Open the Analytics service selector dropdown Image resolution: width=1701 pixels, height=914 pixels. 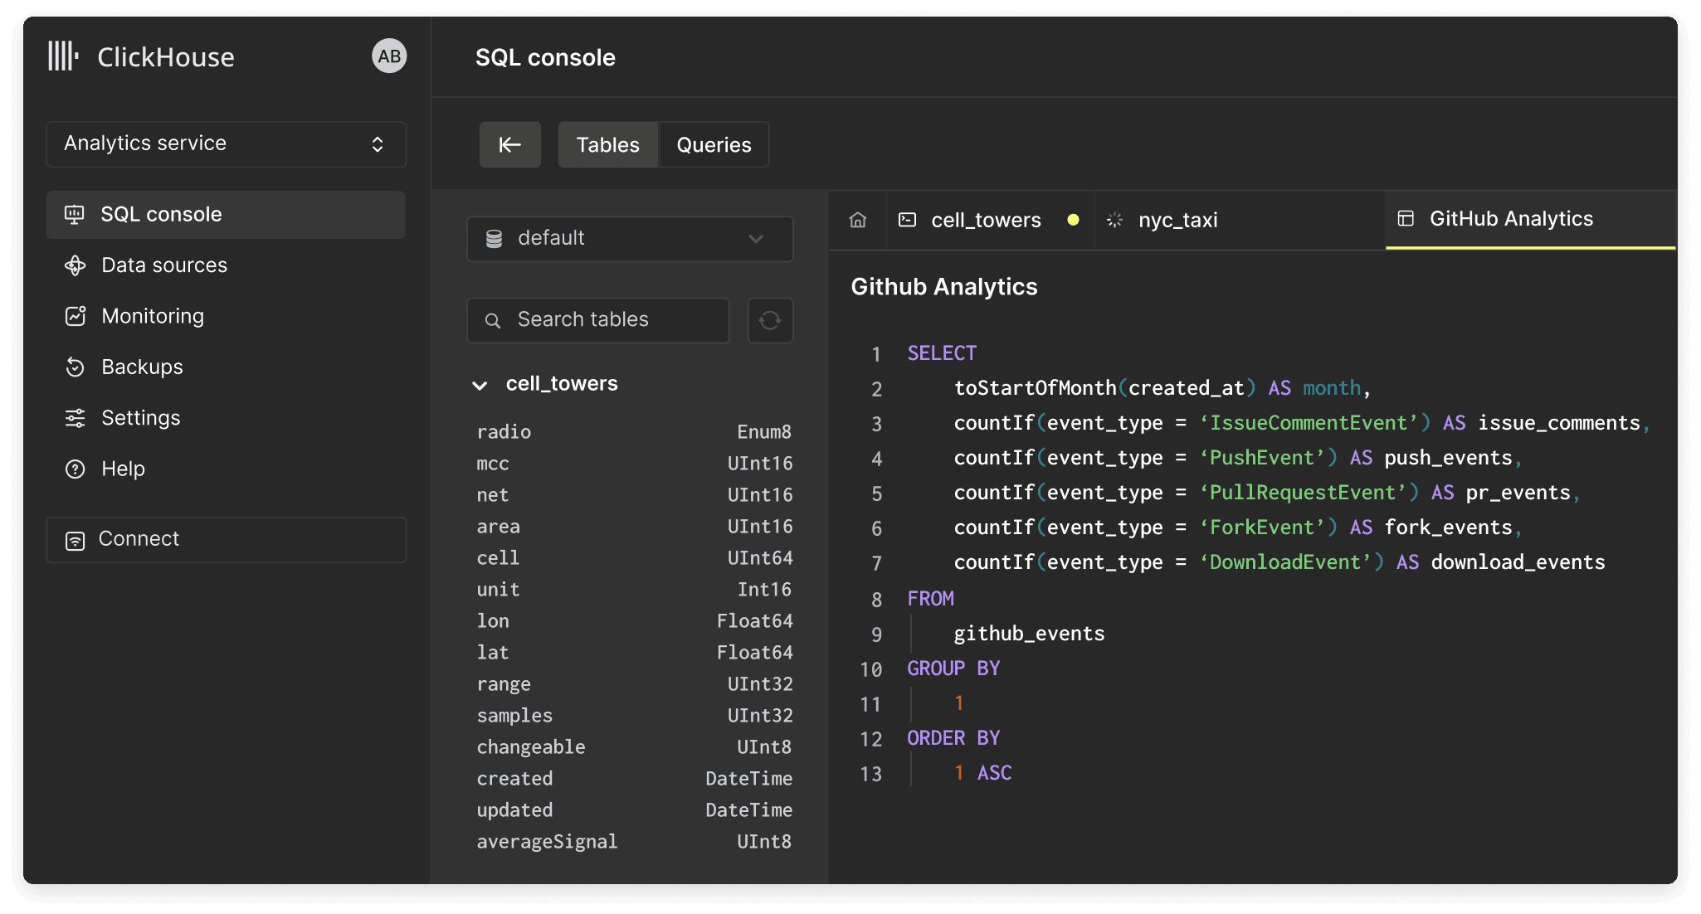point(227,143)
